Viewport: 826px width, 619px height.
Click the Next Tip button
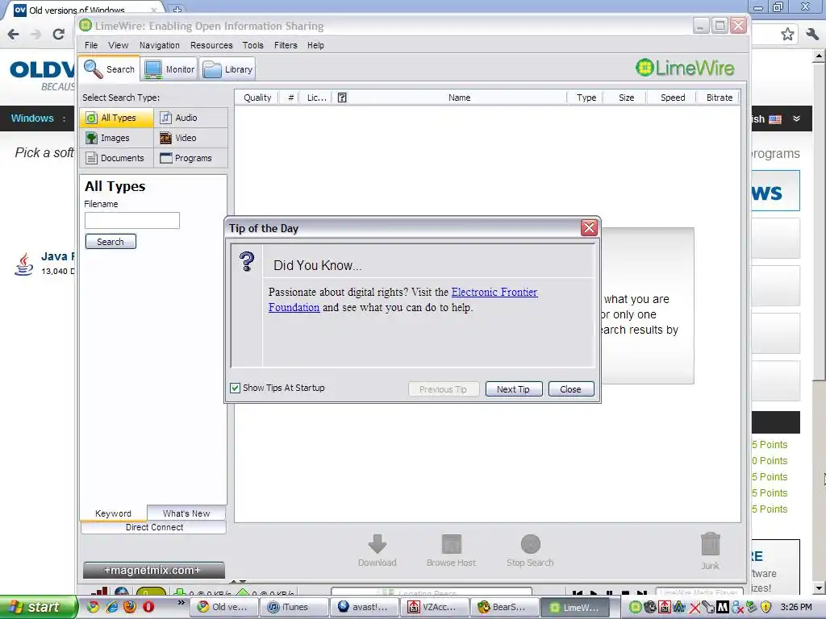[514, 389]
